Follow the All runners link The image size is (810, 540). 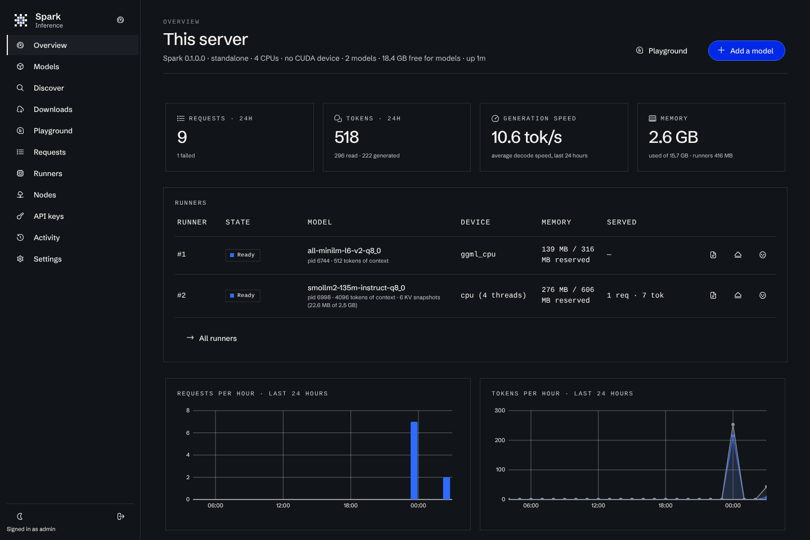[211, 338]
